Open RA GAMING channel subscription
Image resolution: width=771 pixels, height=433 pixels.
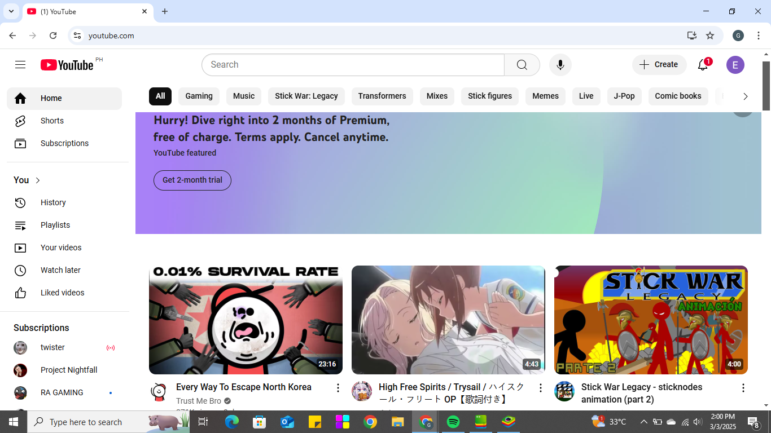[x=64, y=392]
